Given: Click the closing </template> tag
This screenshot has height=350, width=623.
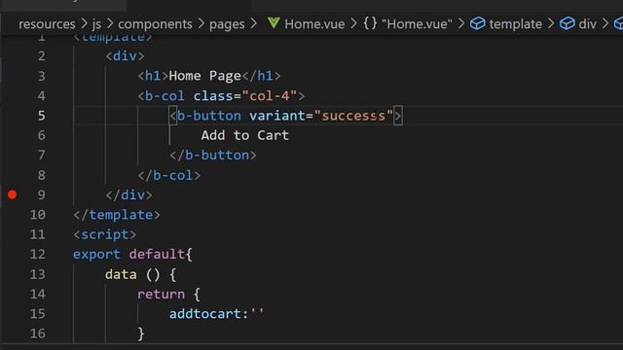Looking at the screenshot, I should [x=117, y=215].
